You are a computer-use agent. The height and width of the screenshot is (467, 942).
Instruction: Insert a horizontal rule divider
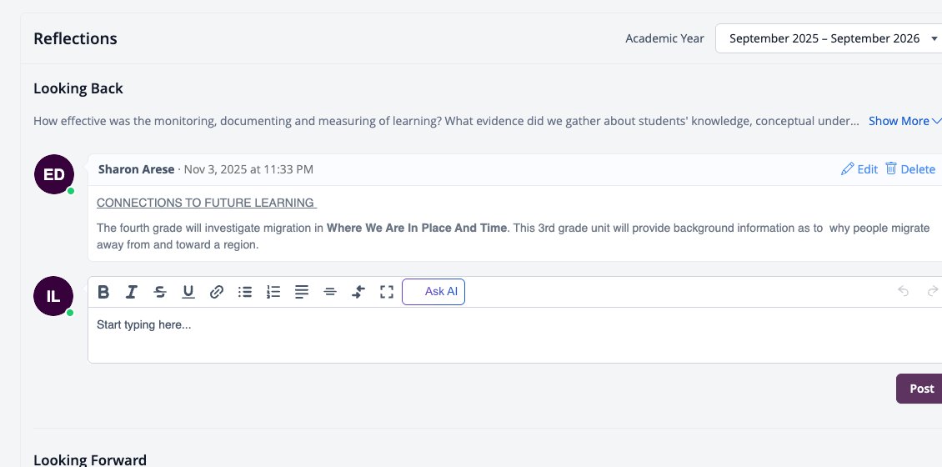pyautogui.click(x=330, y=292)
